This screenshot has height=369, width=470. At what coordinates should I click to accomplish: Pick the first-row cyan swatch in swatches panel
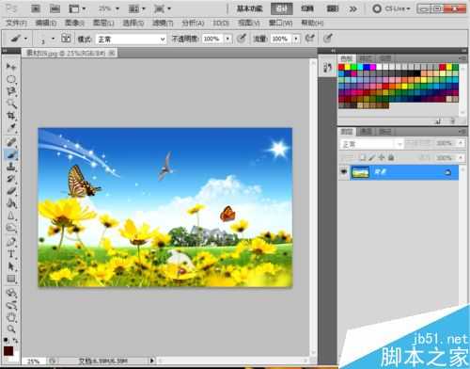pyautogui.click(x=360, y=67)
